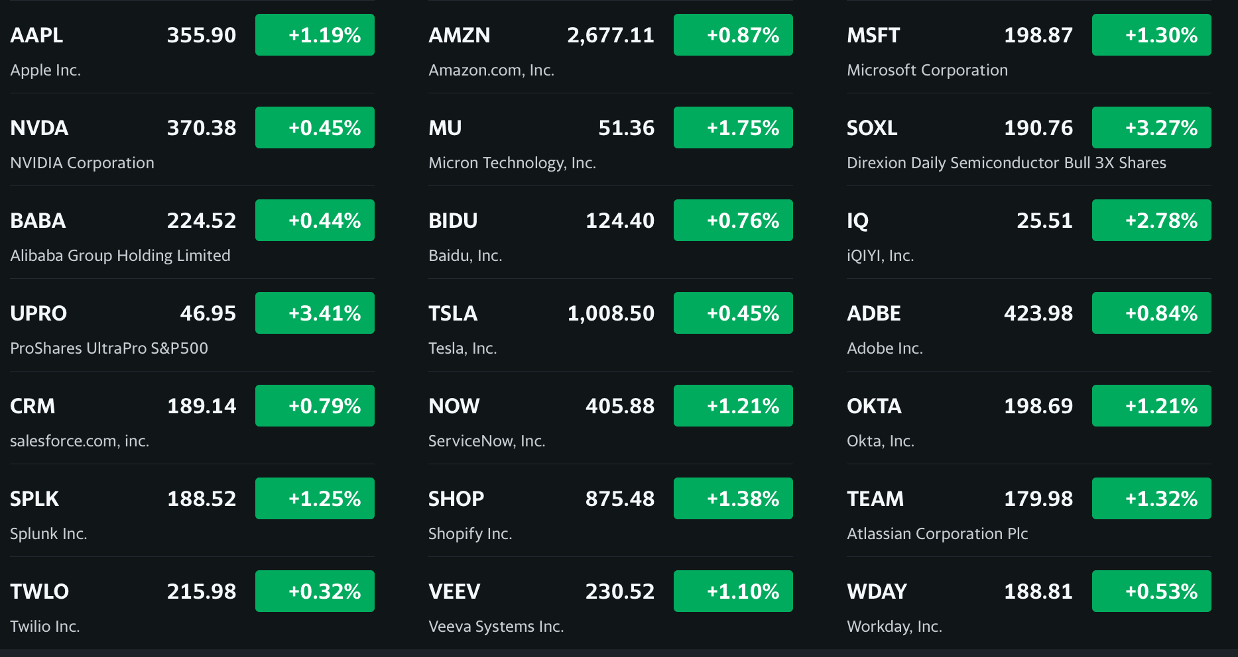
Task: Click the +1.75% badge for MU
Action: pyautogui.click(x=733, y=128)
